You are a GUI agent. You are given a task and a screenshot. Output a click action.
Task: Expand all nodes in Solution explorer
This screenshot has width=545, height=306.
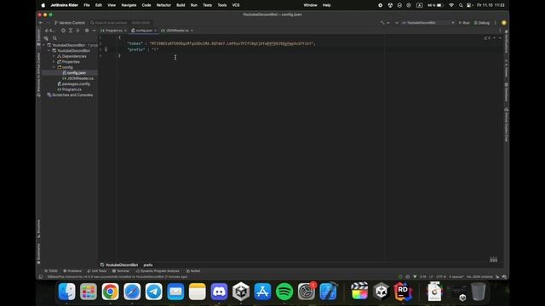point(71,31)
